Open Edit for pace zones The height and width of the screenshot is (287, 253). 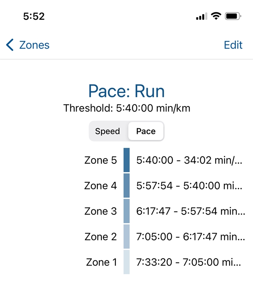tap(233, 45)
